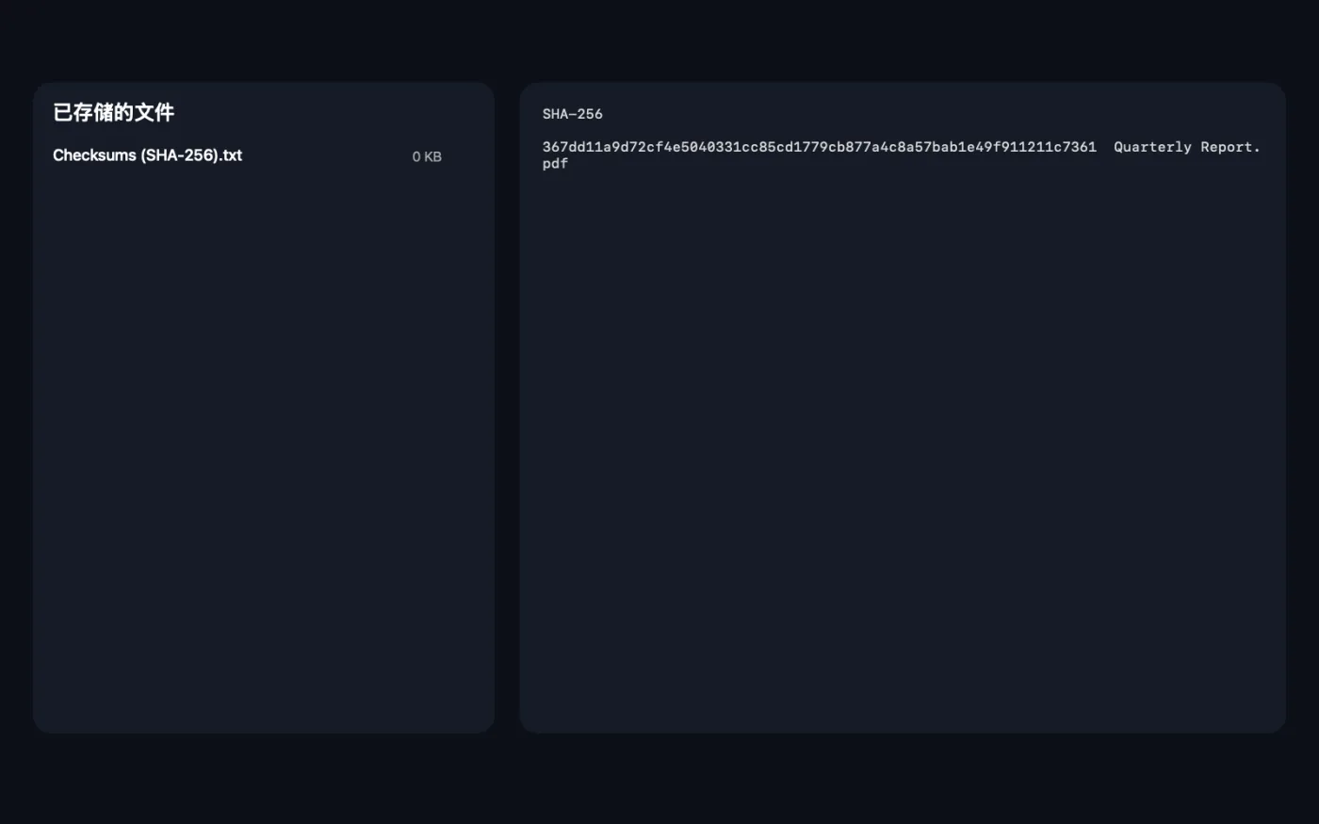Click the (SHA-256) part of the file name
1319x824 pixels.
(180, 155)
